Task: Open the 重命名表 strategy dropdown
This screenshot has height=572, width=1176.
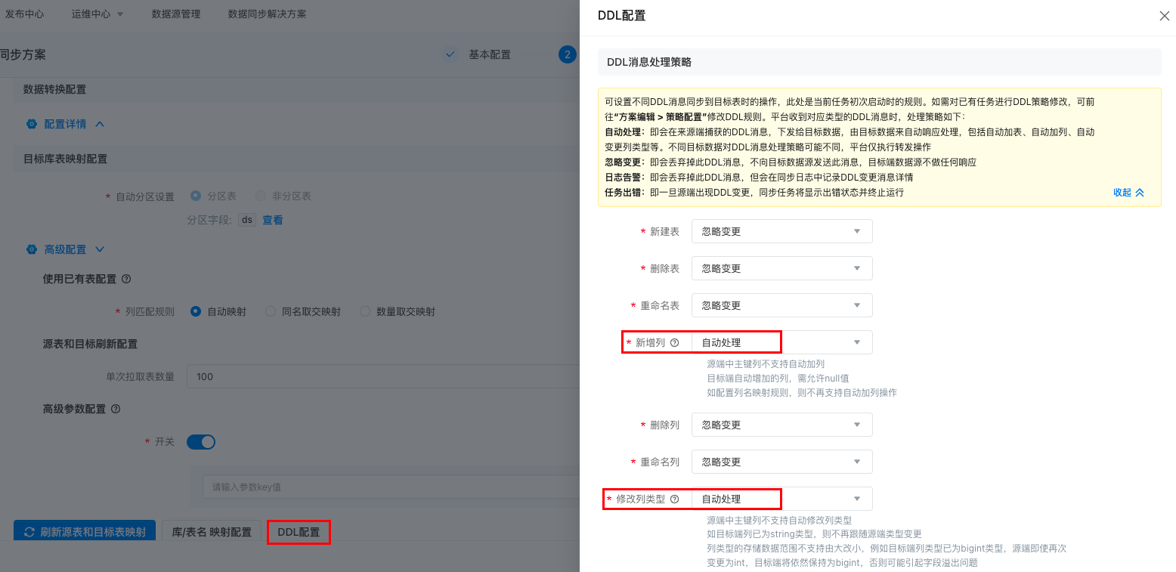Action: (782, 305)
